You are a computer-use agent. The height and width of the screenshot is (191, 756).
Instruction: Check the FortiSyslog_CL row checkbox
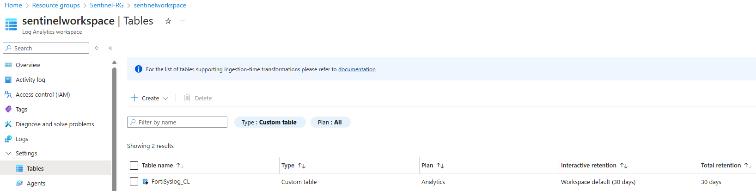(134, 182)
